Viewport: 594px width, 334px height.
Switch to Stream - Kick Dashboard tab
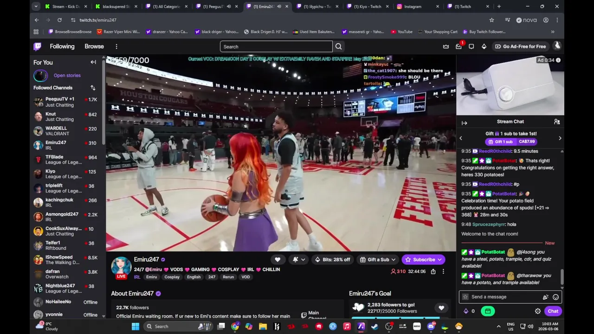click(x=63, y=6)
